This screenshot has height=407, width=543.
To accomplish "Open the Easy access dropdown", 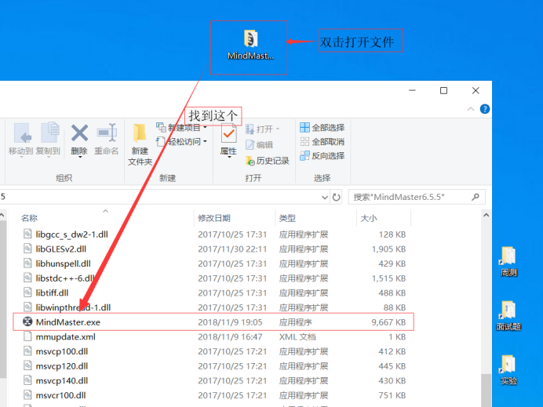I will click(182, 142).
